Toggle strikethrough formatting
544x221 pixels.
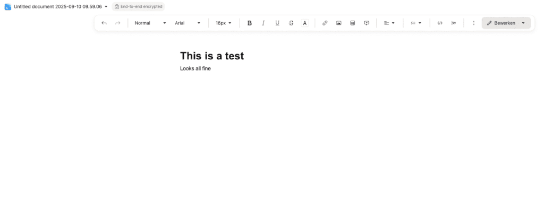pos(291,23)
